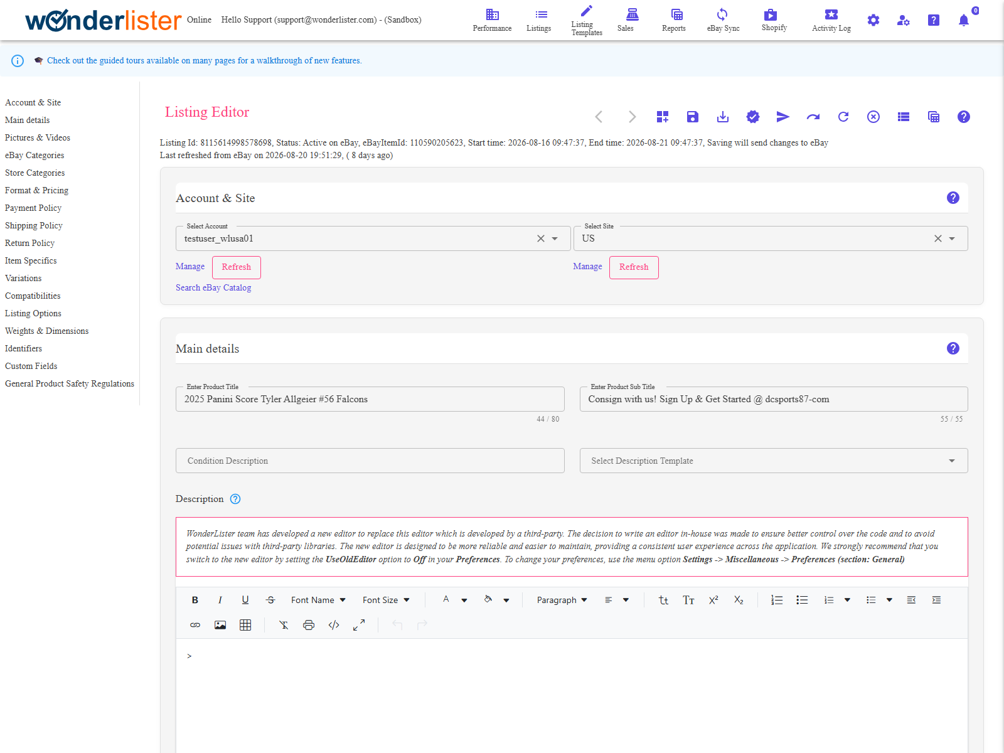The height and width of the screenshot is (753, 1004).
Task: Click the curved forward arrow icon
Action: (x=813, y=117)
